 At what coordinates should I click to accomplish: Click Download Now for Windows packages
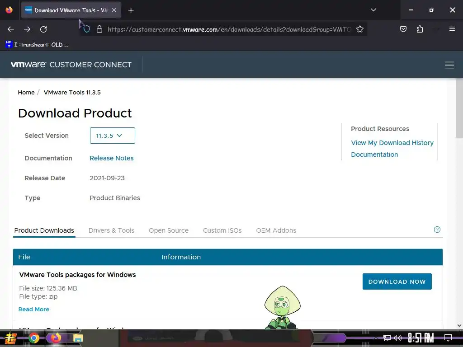[397, 281]
